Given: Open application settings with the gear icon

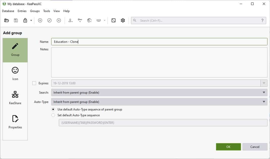Looking at the screenshot, I should [123, 20].
